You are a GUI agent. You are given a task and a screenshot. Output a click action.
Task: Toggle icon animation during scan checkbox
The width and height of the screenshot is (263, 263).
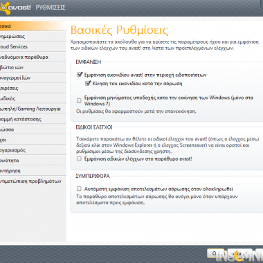tap(88, 83)
